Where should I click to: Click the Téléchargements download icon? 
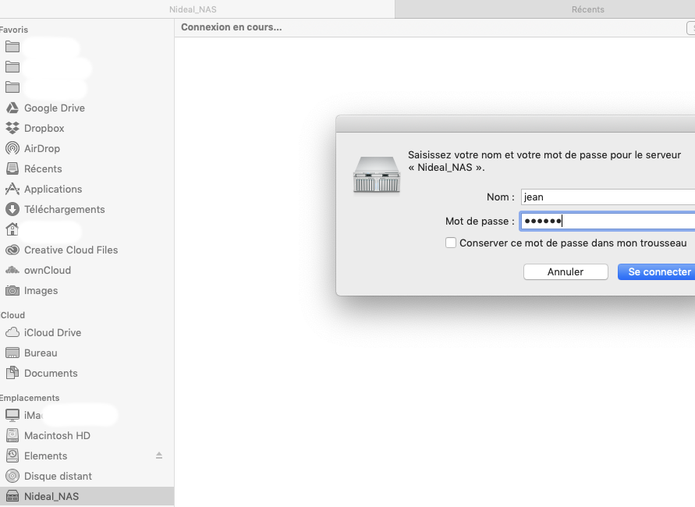(x=12, y=209)
